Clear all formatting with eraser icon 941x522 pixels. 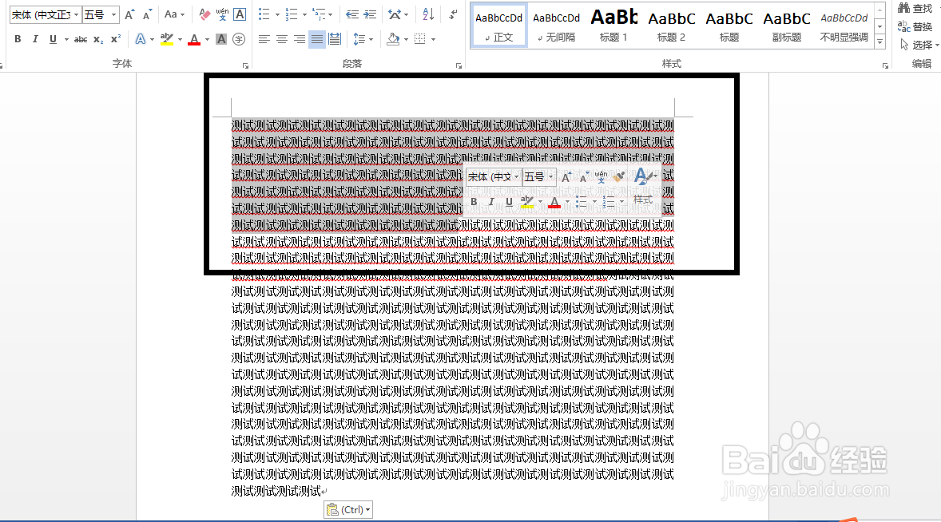coord(204,14)
